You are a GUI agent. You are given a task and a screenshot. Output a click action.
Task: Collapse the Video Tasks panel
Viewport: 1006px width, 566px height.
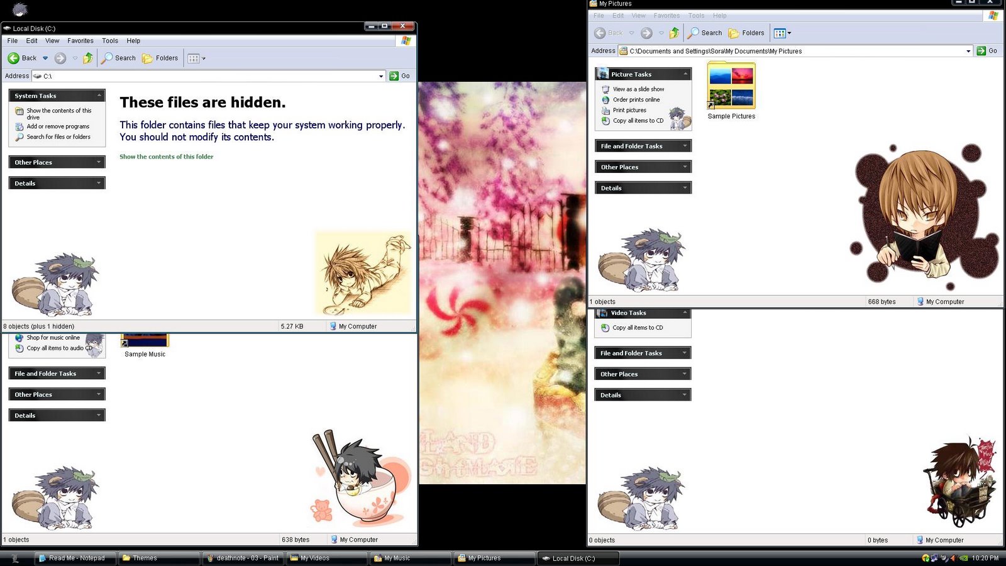[x=685, y=313]
